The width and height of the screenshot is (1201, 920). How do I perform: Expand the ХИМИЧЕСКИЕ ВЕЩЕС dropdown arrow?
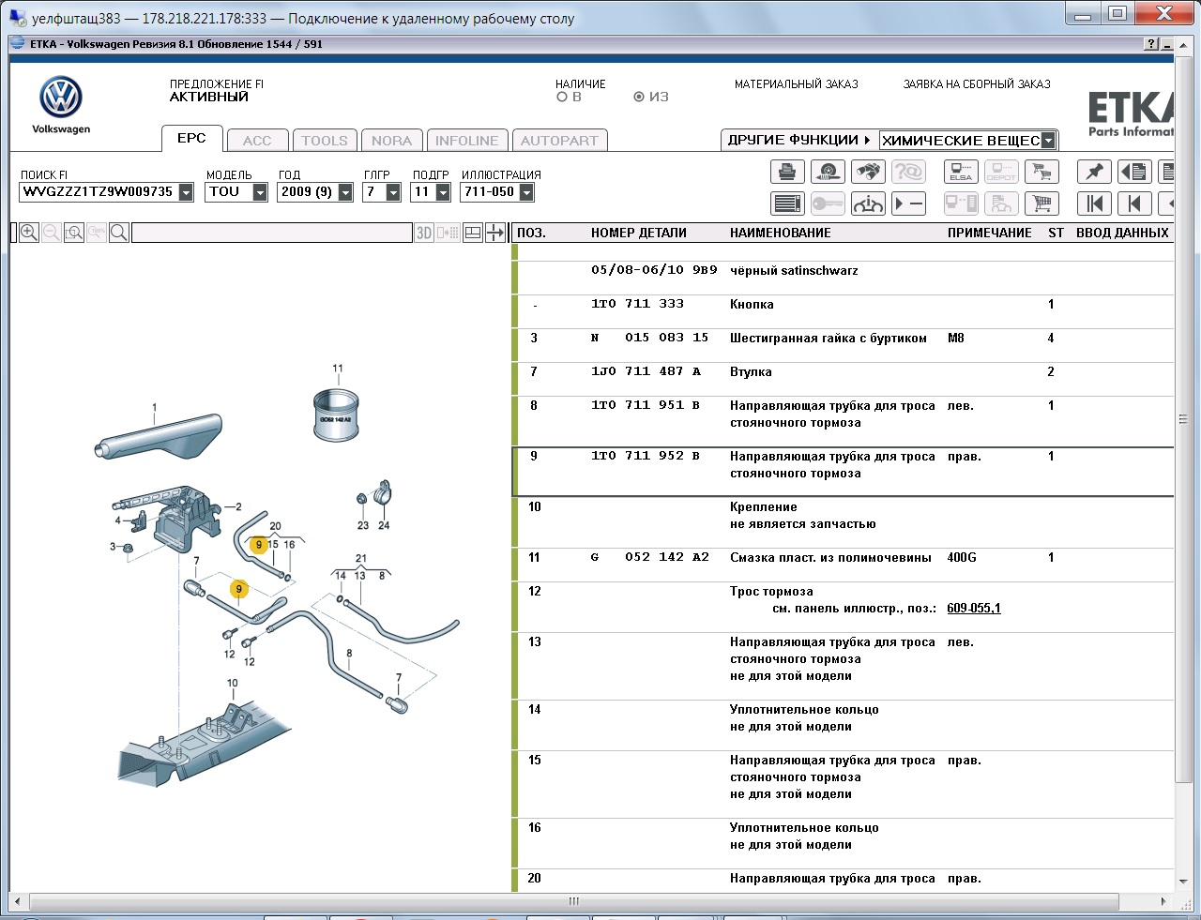point(1048,141)
